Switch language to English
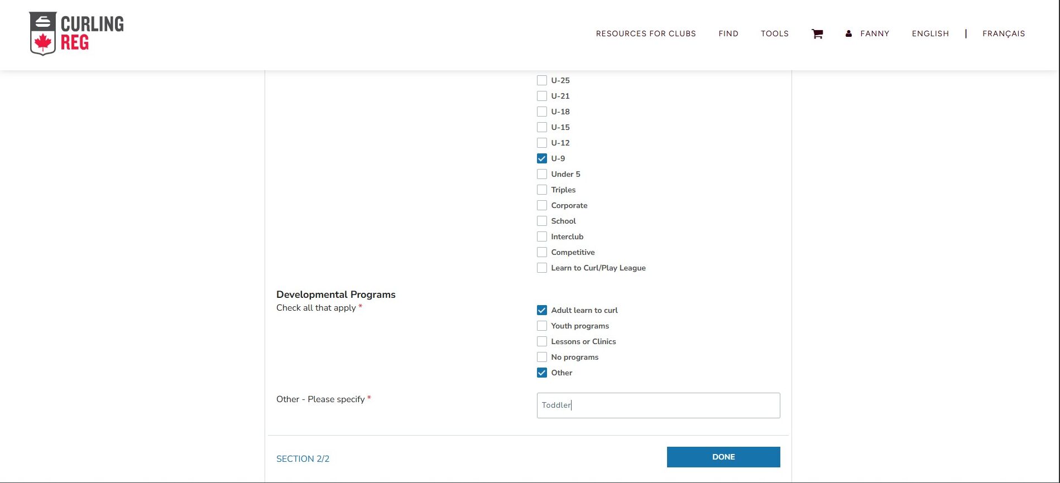Screen dimensions: 1060x483 [x=931, y=33]
